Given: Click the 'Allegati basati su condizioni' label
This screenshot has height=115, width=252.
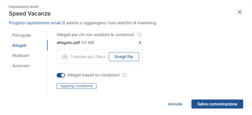Looking at the screenshot, I should coord(93,75).
